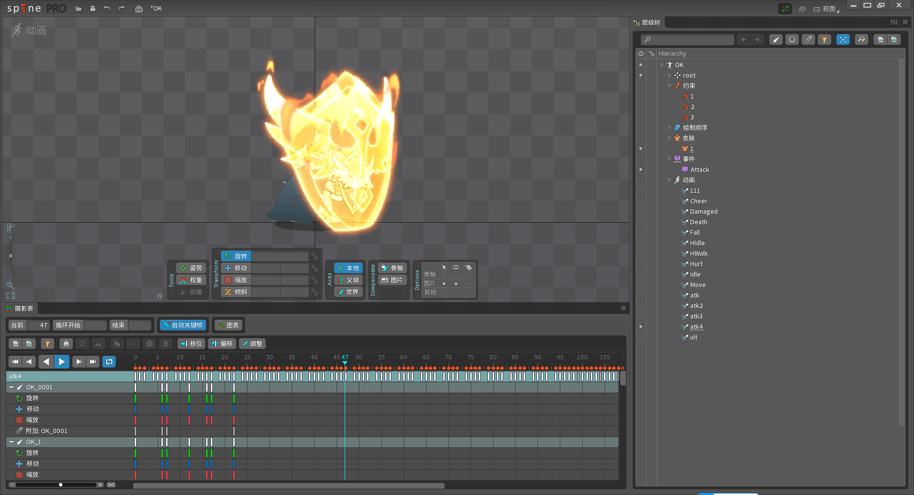Viewport: 914px width, 495px height.
Task: Toggle center-on-selection icon in tree toolbar
Action: (x=843, y=40)
